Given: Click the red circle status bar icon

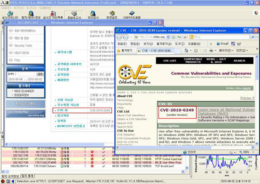Looking at the screenshot, I should 3,182.
